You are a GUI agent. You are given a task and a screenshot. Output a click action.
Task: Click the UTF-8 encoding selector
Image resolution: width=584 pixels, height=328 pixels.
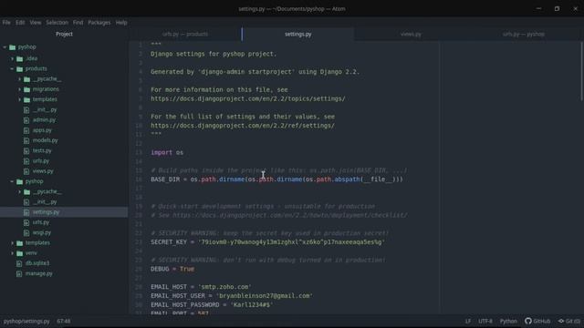[485, 321]
